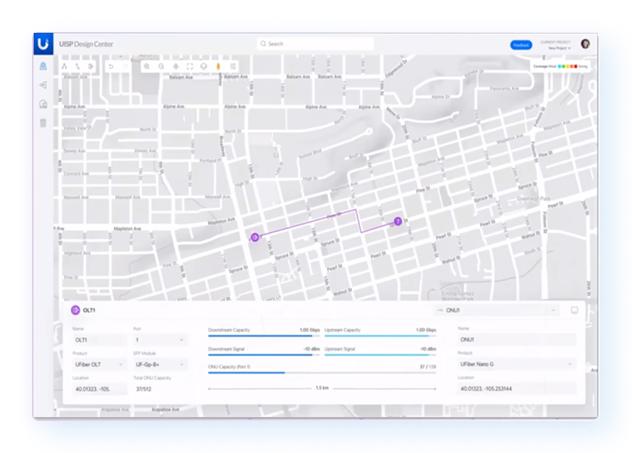Click the purple OLT1 panel header icon
This screenshot has width=632, height=453.
[x=75, y=311]
